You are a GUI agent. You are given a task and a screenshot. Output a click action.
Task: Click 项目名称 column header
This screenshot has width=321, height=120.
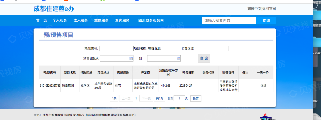point(70,72)
